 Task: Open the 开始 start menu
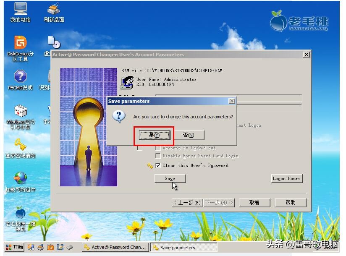tap(14, 247)
